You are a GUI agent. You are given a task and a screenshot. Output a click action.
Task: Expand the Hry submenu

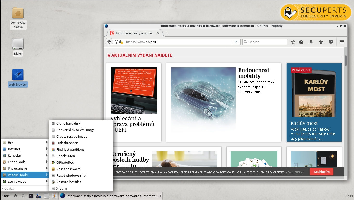(25, 142)
